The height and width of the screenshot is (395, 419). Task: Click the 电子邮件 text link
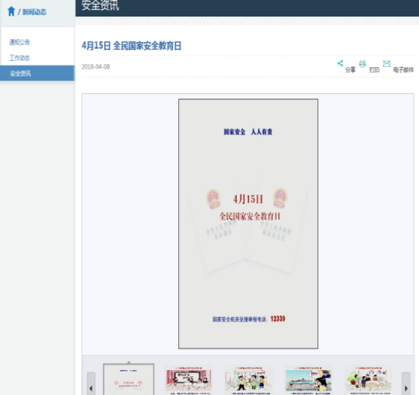pos(403,70)
